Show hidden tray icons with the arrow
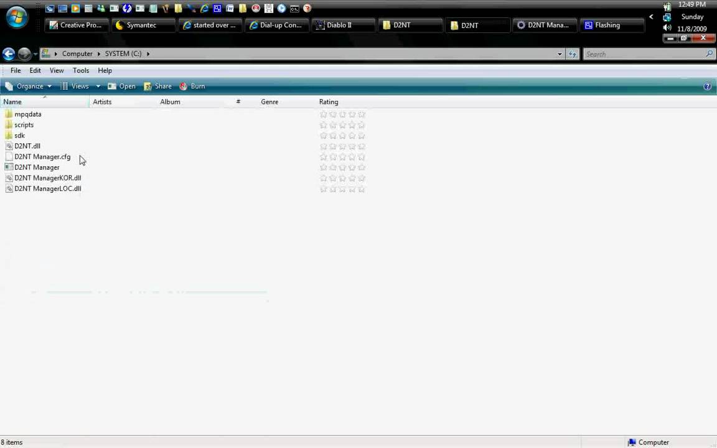 [x=651, y=17]
